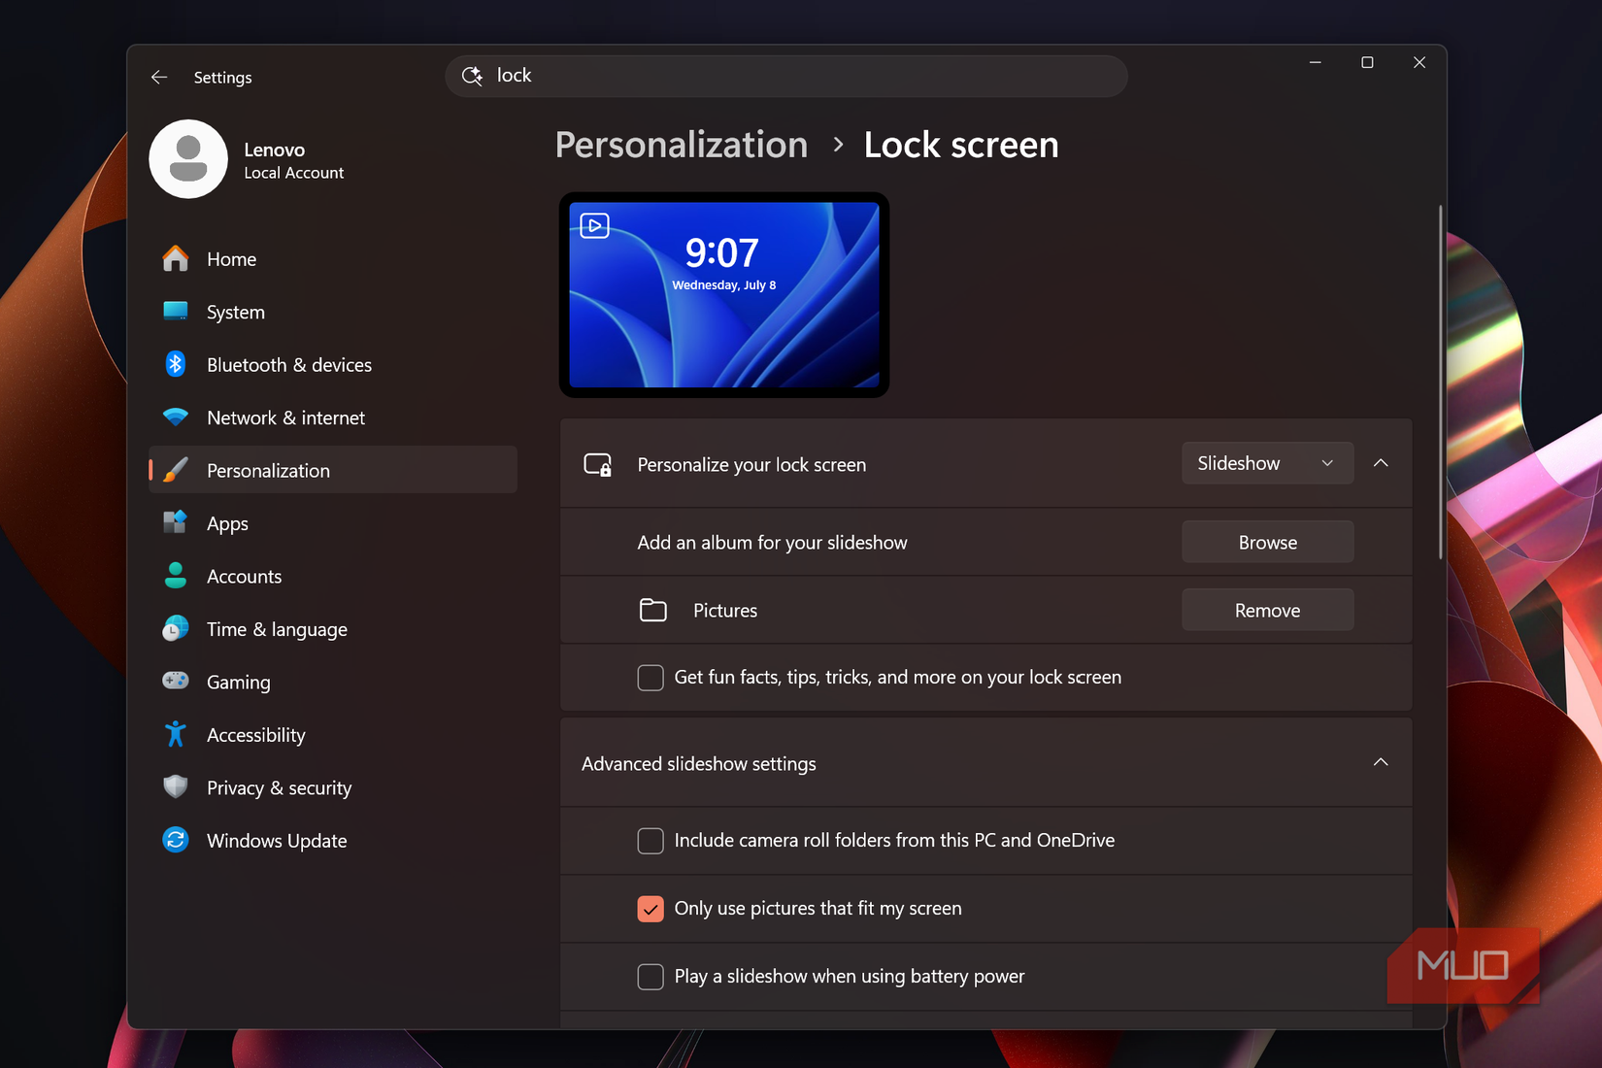The height and width of the screenshot is (1068, 1602).
Task: Click Browse to add an album
Action: pos(1267,542)
